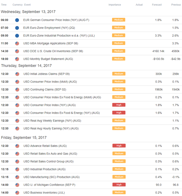Screen dimensions: 182x196
Task: Click the High badge for Consumer Price Index (YoY)
Action: coord(119,105)
